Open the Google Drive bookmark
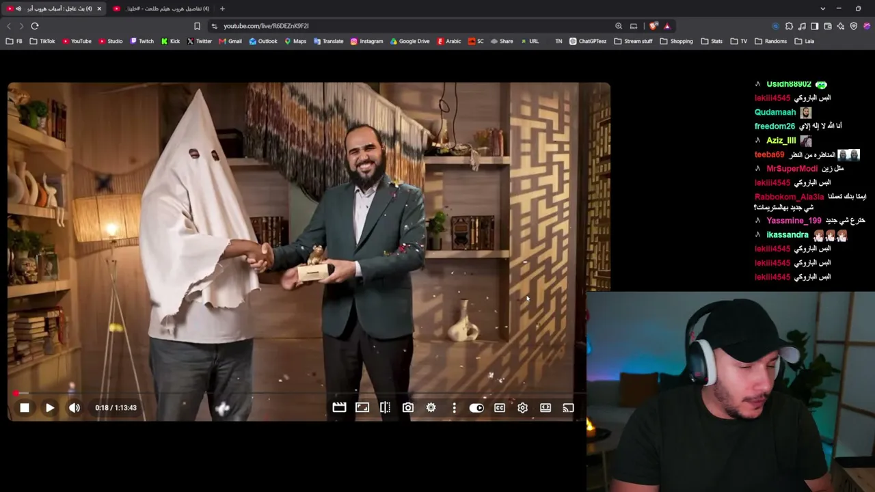This screenshot has height=492, width=875. click(x=410, y=41)
